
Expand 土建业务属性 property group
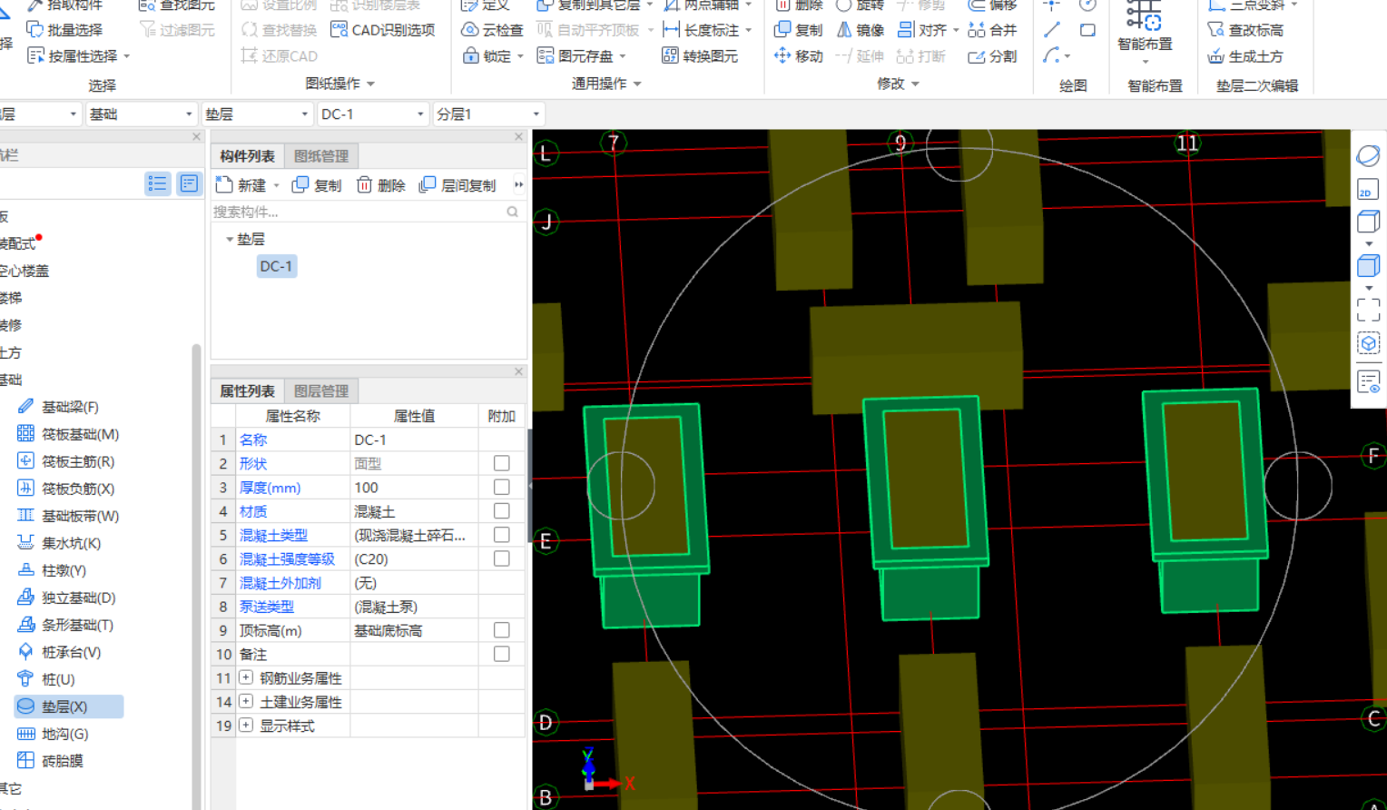pos(246,701)
